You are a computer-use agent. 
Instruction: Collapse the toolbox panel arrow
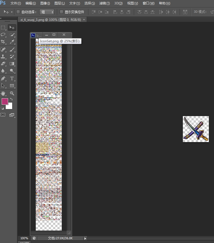(x=1, y=18)
